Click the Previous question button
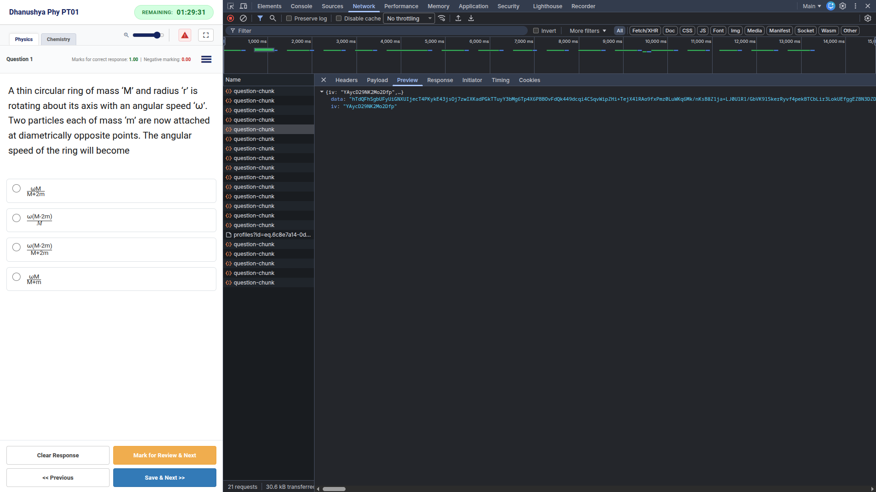876x492 pixels. pos(58,477)
